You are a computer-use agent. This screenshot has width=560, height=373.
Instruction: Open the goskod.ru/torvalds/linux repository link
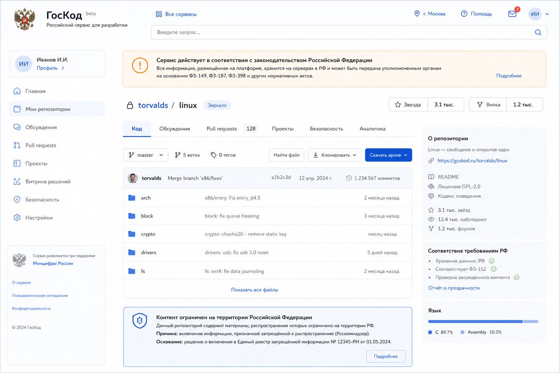tap(472, 161)
